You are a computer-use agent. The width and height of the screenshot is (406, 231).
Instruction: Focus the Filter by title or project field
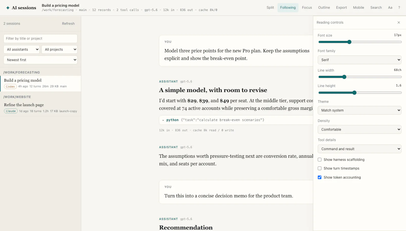pyautogui.click(x=40, y=39)
